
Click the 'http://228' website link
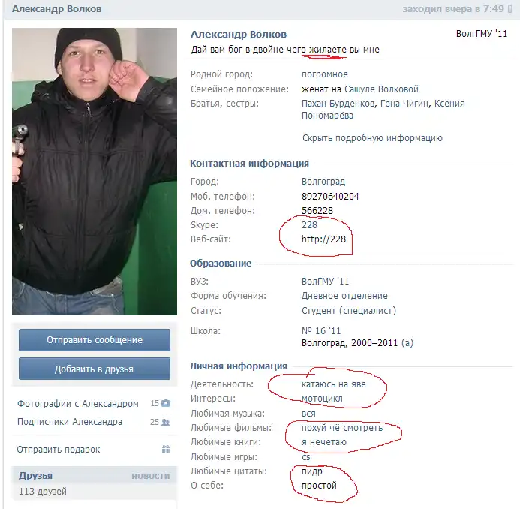(x=323, y=239)
